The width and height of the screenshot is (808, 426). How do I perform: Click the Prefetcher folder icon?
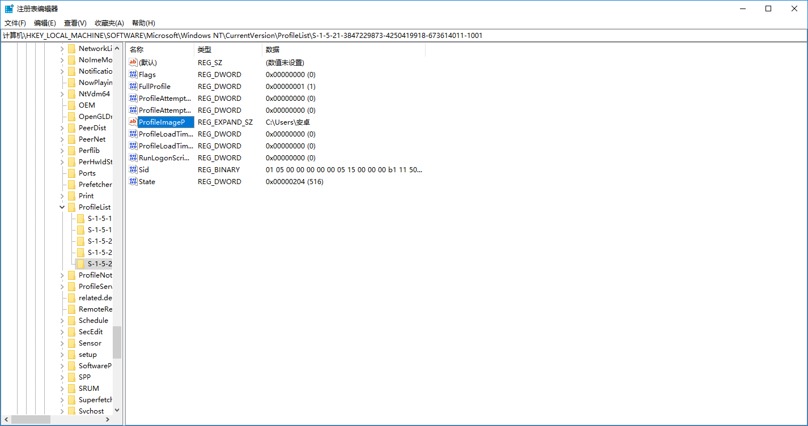point(71,184)
